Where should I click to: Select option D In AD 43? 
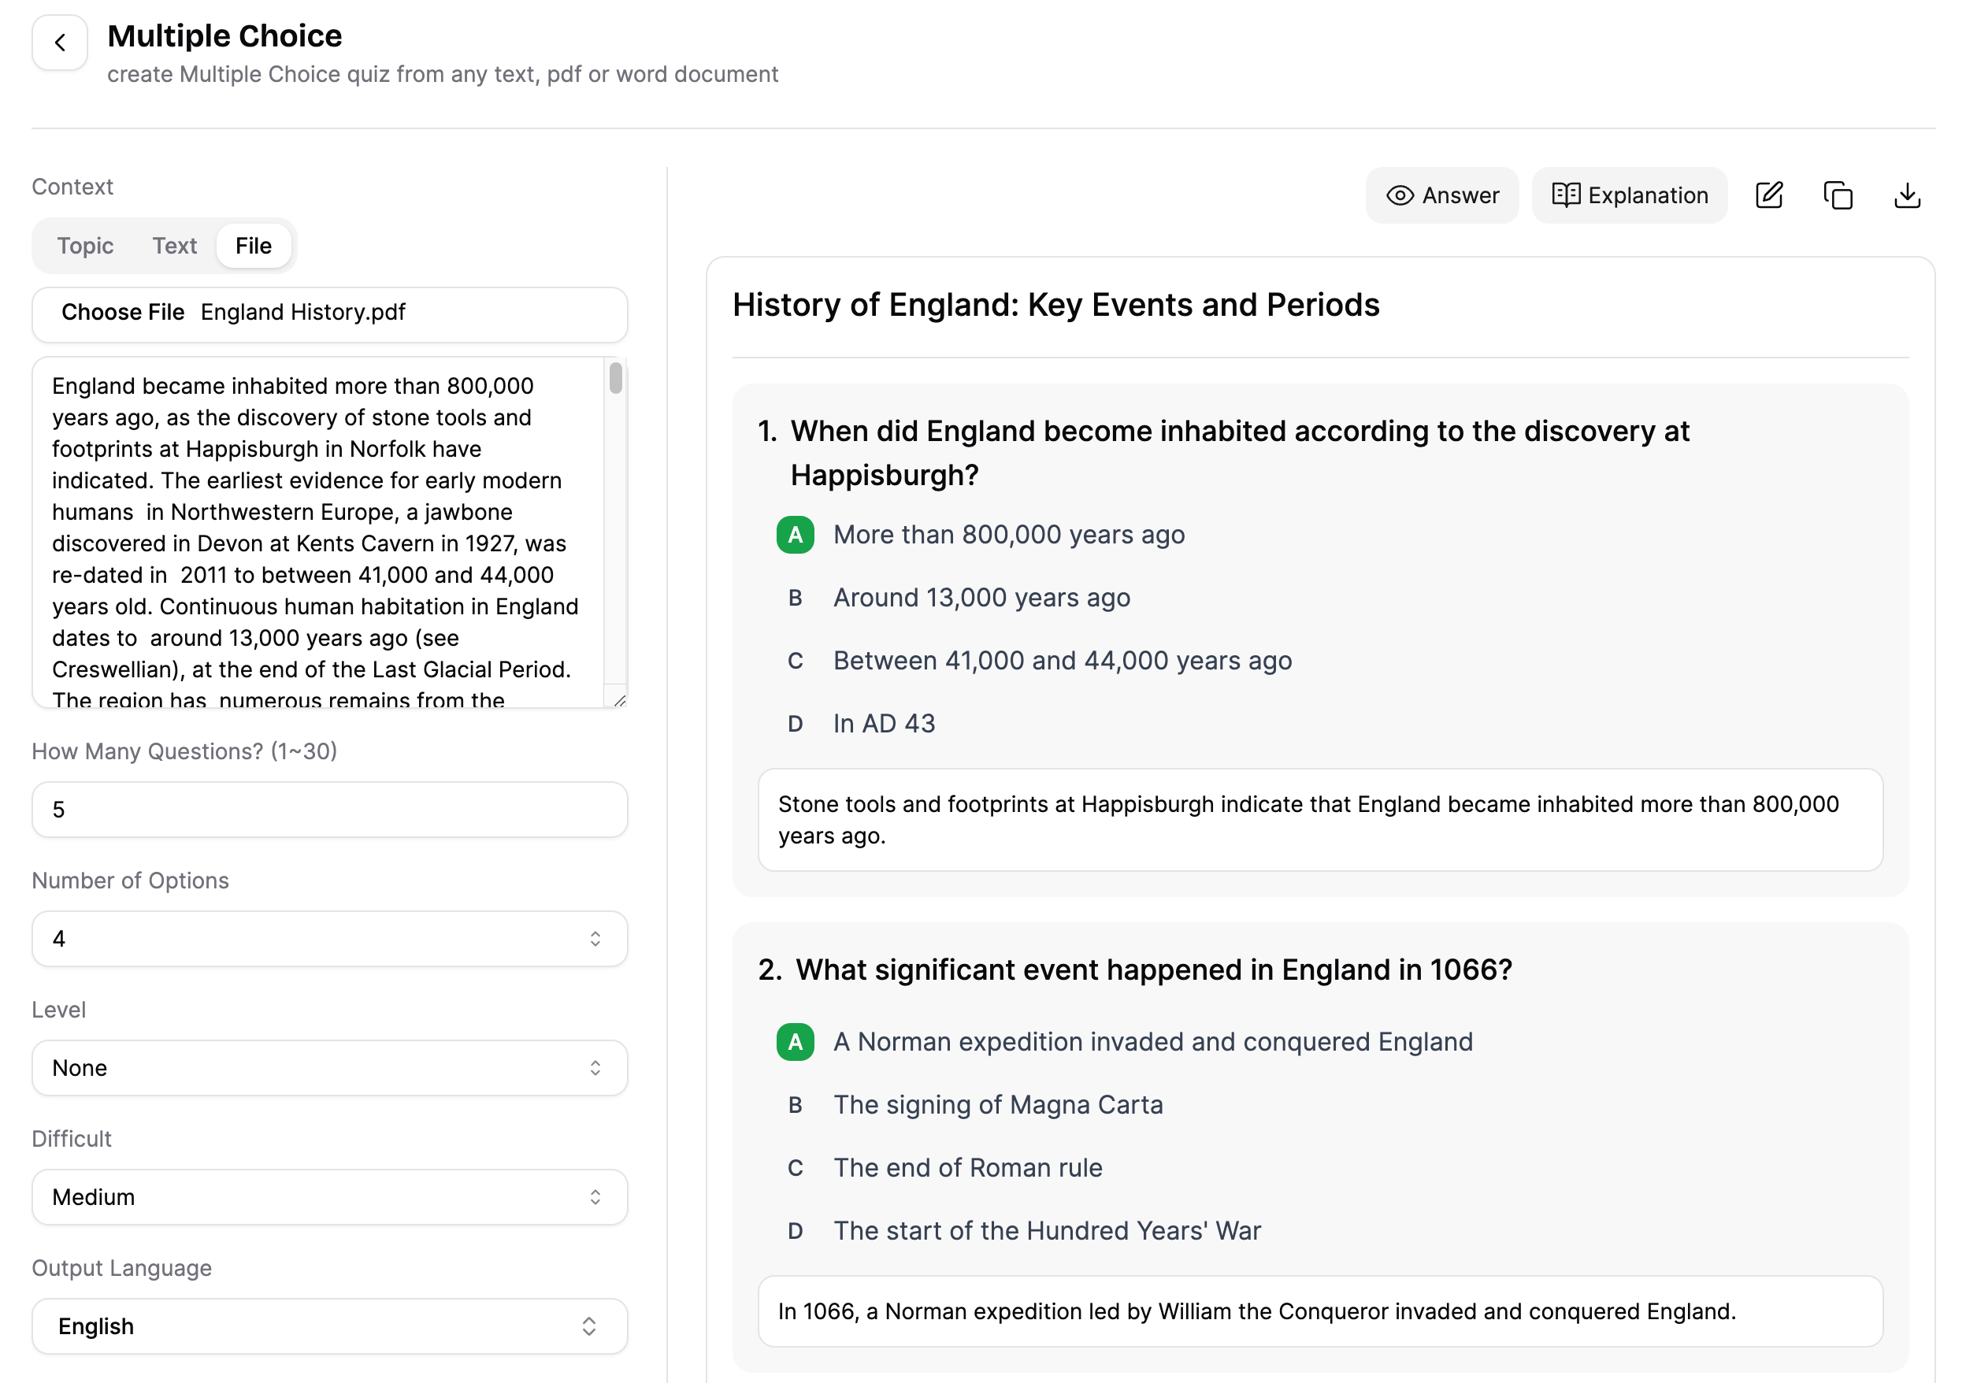[x=883, y=725]
